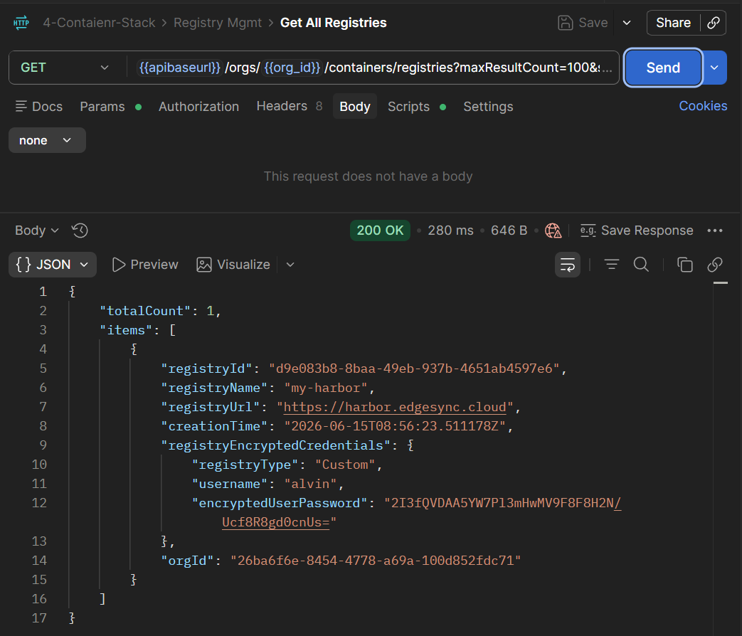The image size is (742, 636).
Task: Select the request Body tab
Action: click(x=355, y=107)
